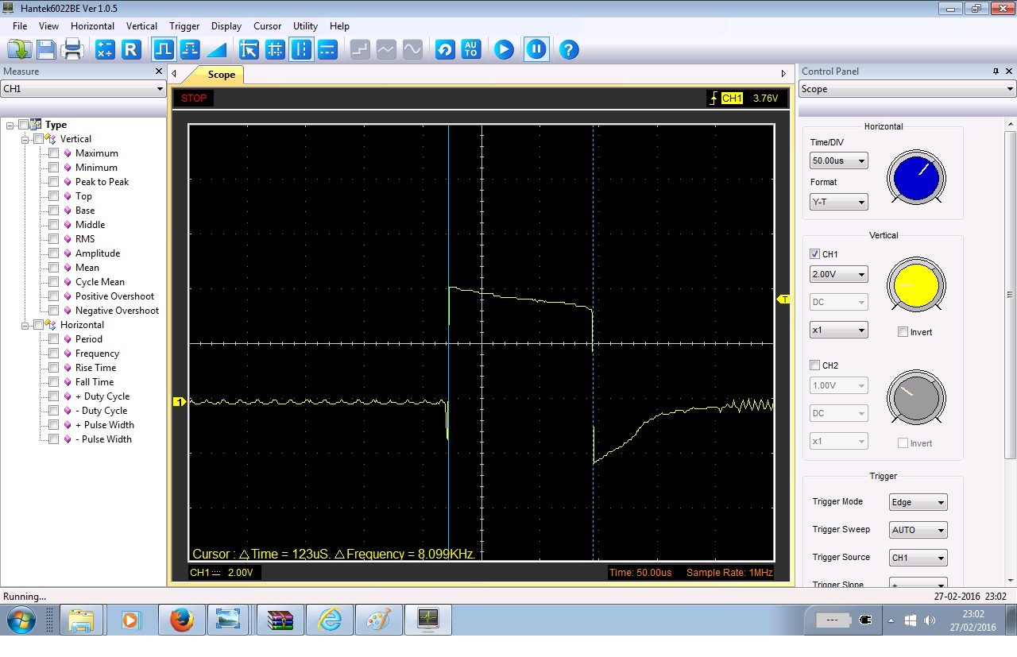Viewport: 1017px width, 657px height.
Task: Open the Trigger Source CH1 dropdown
Action: pos(918,558)
